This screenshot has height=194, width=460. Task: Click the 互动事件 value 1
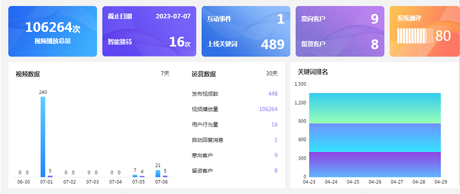click(281, 19)
